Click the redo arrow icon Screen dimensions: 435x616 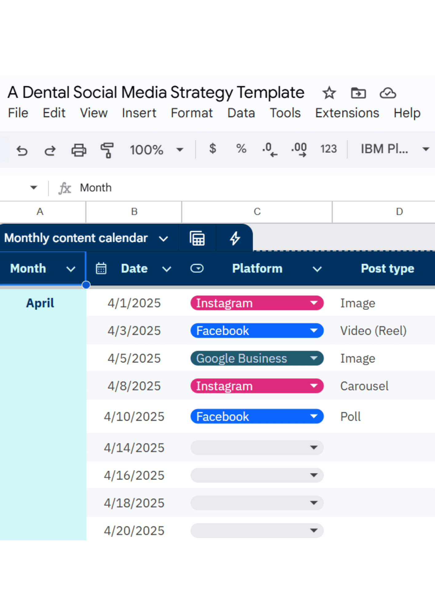click(x=50, y=150)
